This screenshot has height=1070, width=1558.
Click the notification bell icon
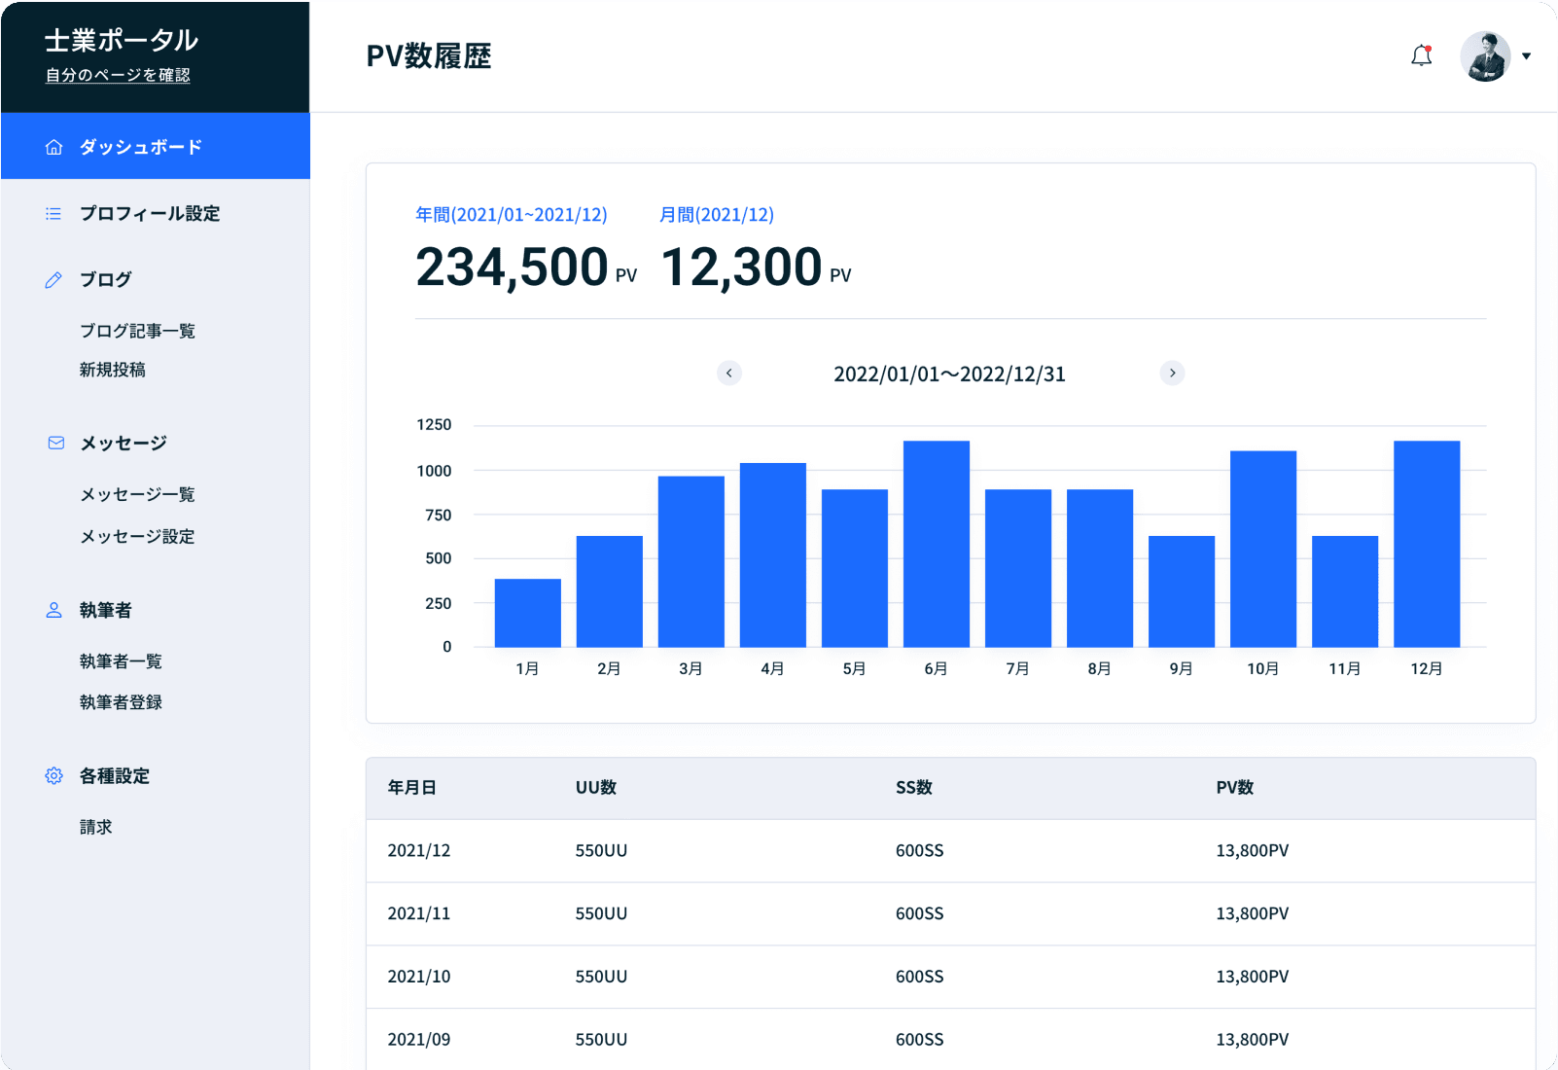pos(1421,56)
